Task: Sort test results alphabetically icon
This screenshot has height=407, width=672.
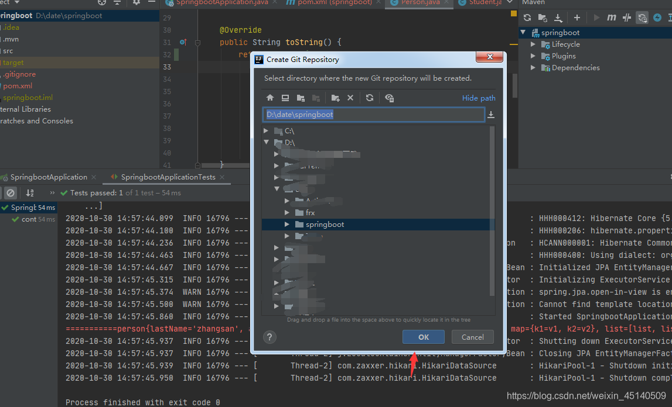Action: pyautogui.click(x=29, y=193)
